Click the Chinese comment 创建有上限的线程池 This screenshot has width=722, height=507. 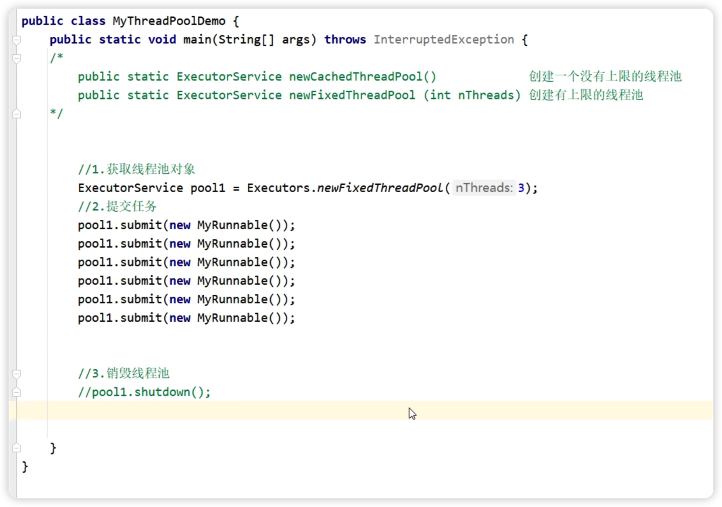click(586, 95)
